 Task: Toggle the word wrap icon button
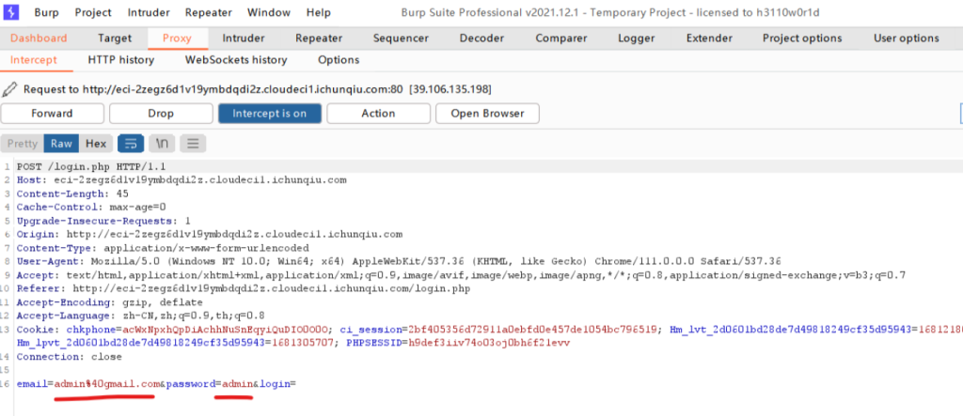(131, 144)
